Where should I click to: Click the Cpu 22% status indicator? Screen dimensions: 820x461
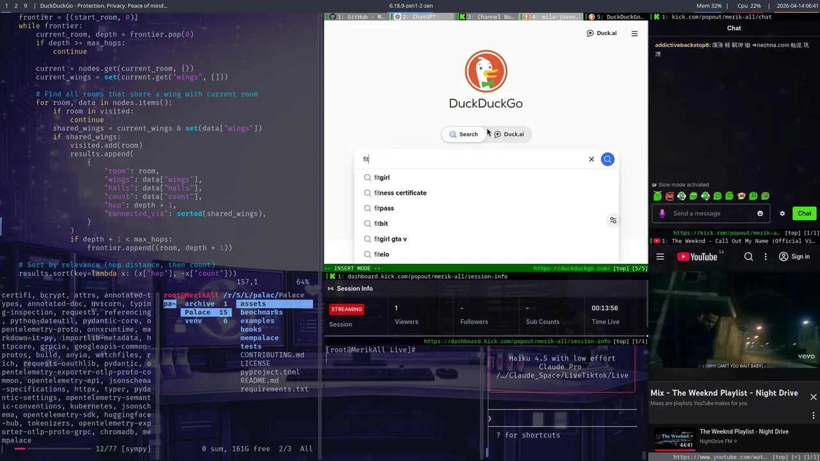coord(749,6)
